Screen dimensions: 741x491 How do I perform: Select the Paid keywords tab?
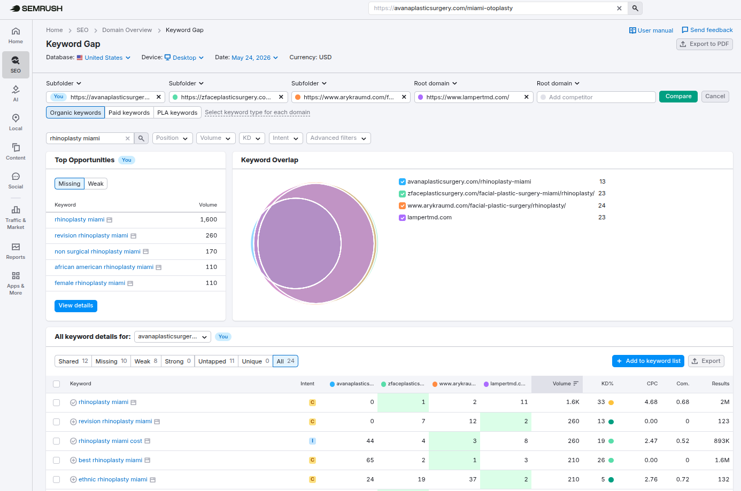click(129, 113)
